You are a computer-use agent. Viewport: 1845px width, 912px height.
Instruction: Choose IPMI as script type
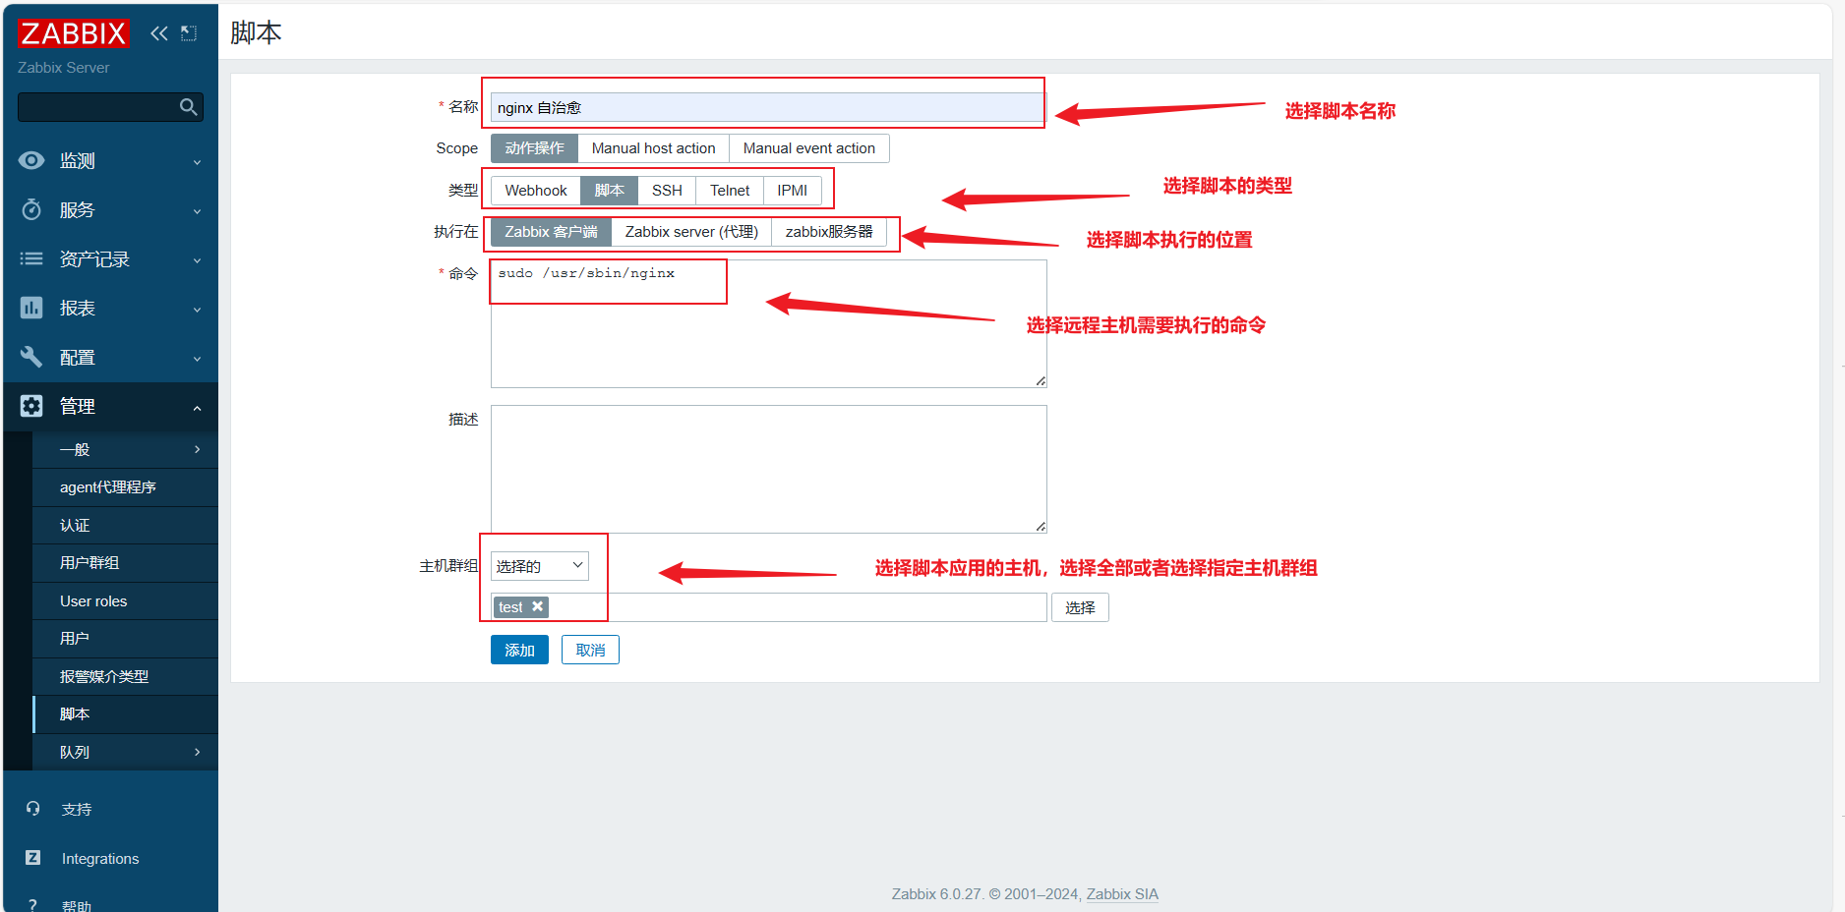click(x=792, y=191)
